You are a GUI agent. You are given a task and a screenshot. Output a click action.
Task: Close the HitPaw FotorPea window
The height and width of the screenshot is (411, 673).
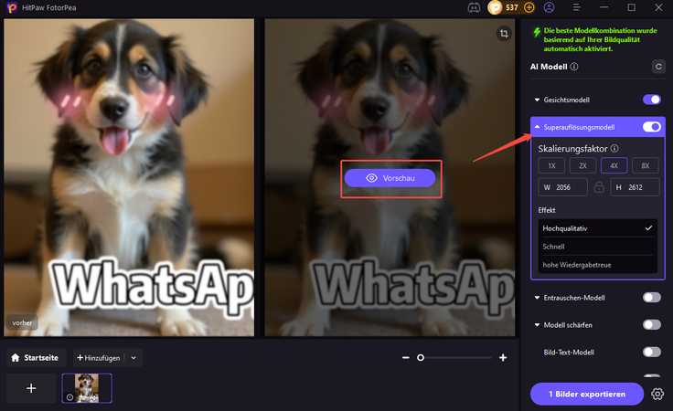[658, 7]
